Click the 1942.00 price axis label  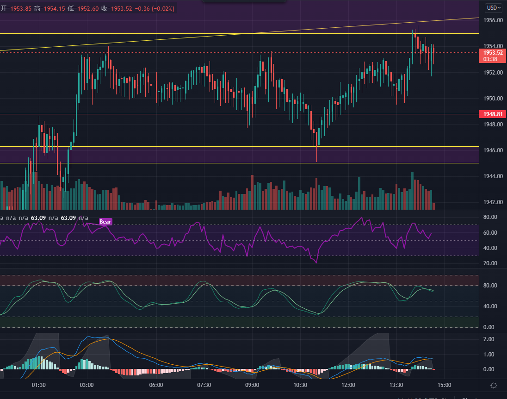coord(493,202)
